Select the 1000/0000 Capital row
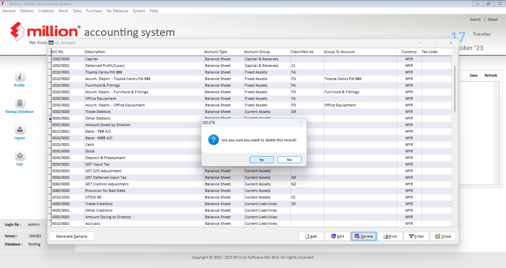The height and width of the screenshot is (268, 506). (251, 59)
